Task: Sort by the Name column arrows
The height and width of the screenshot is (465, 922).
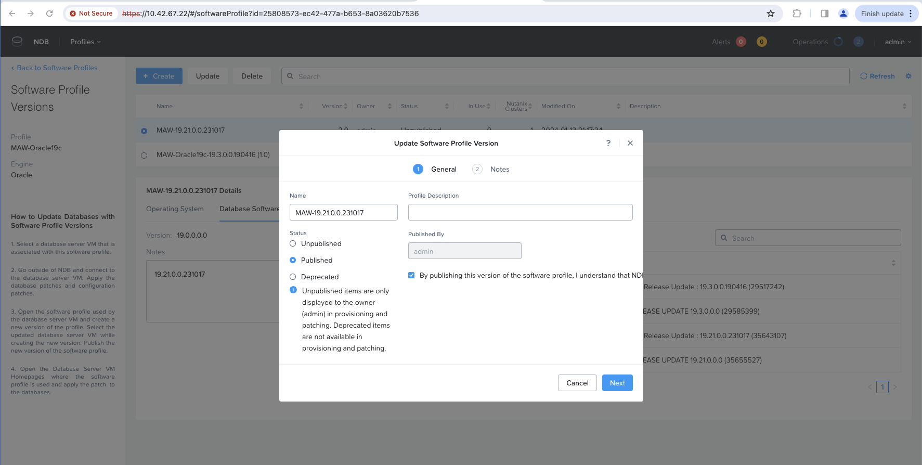Action: tap(301, 106)
